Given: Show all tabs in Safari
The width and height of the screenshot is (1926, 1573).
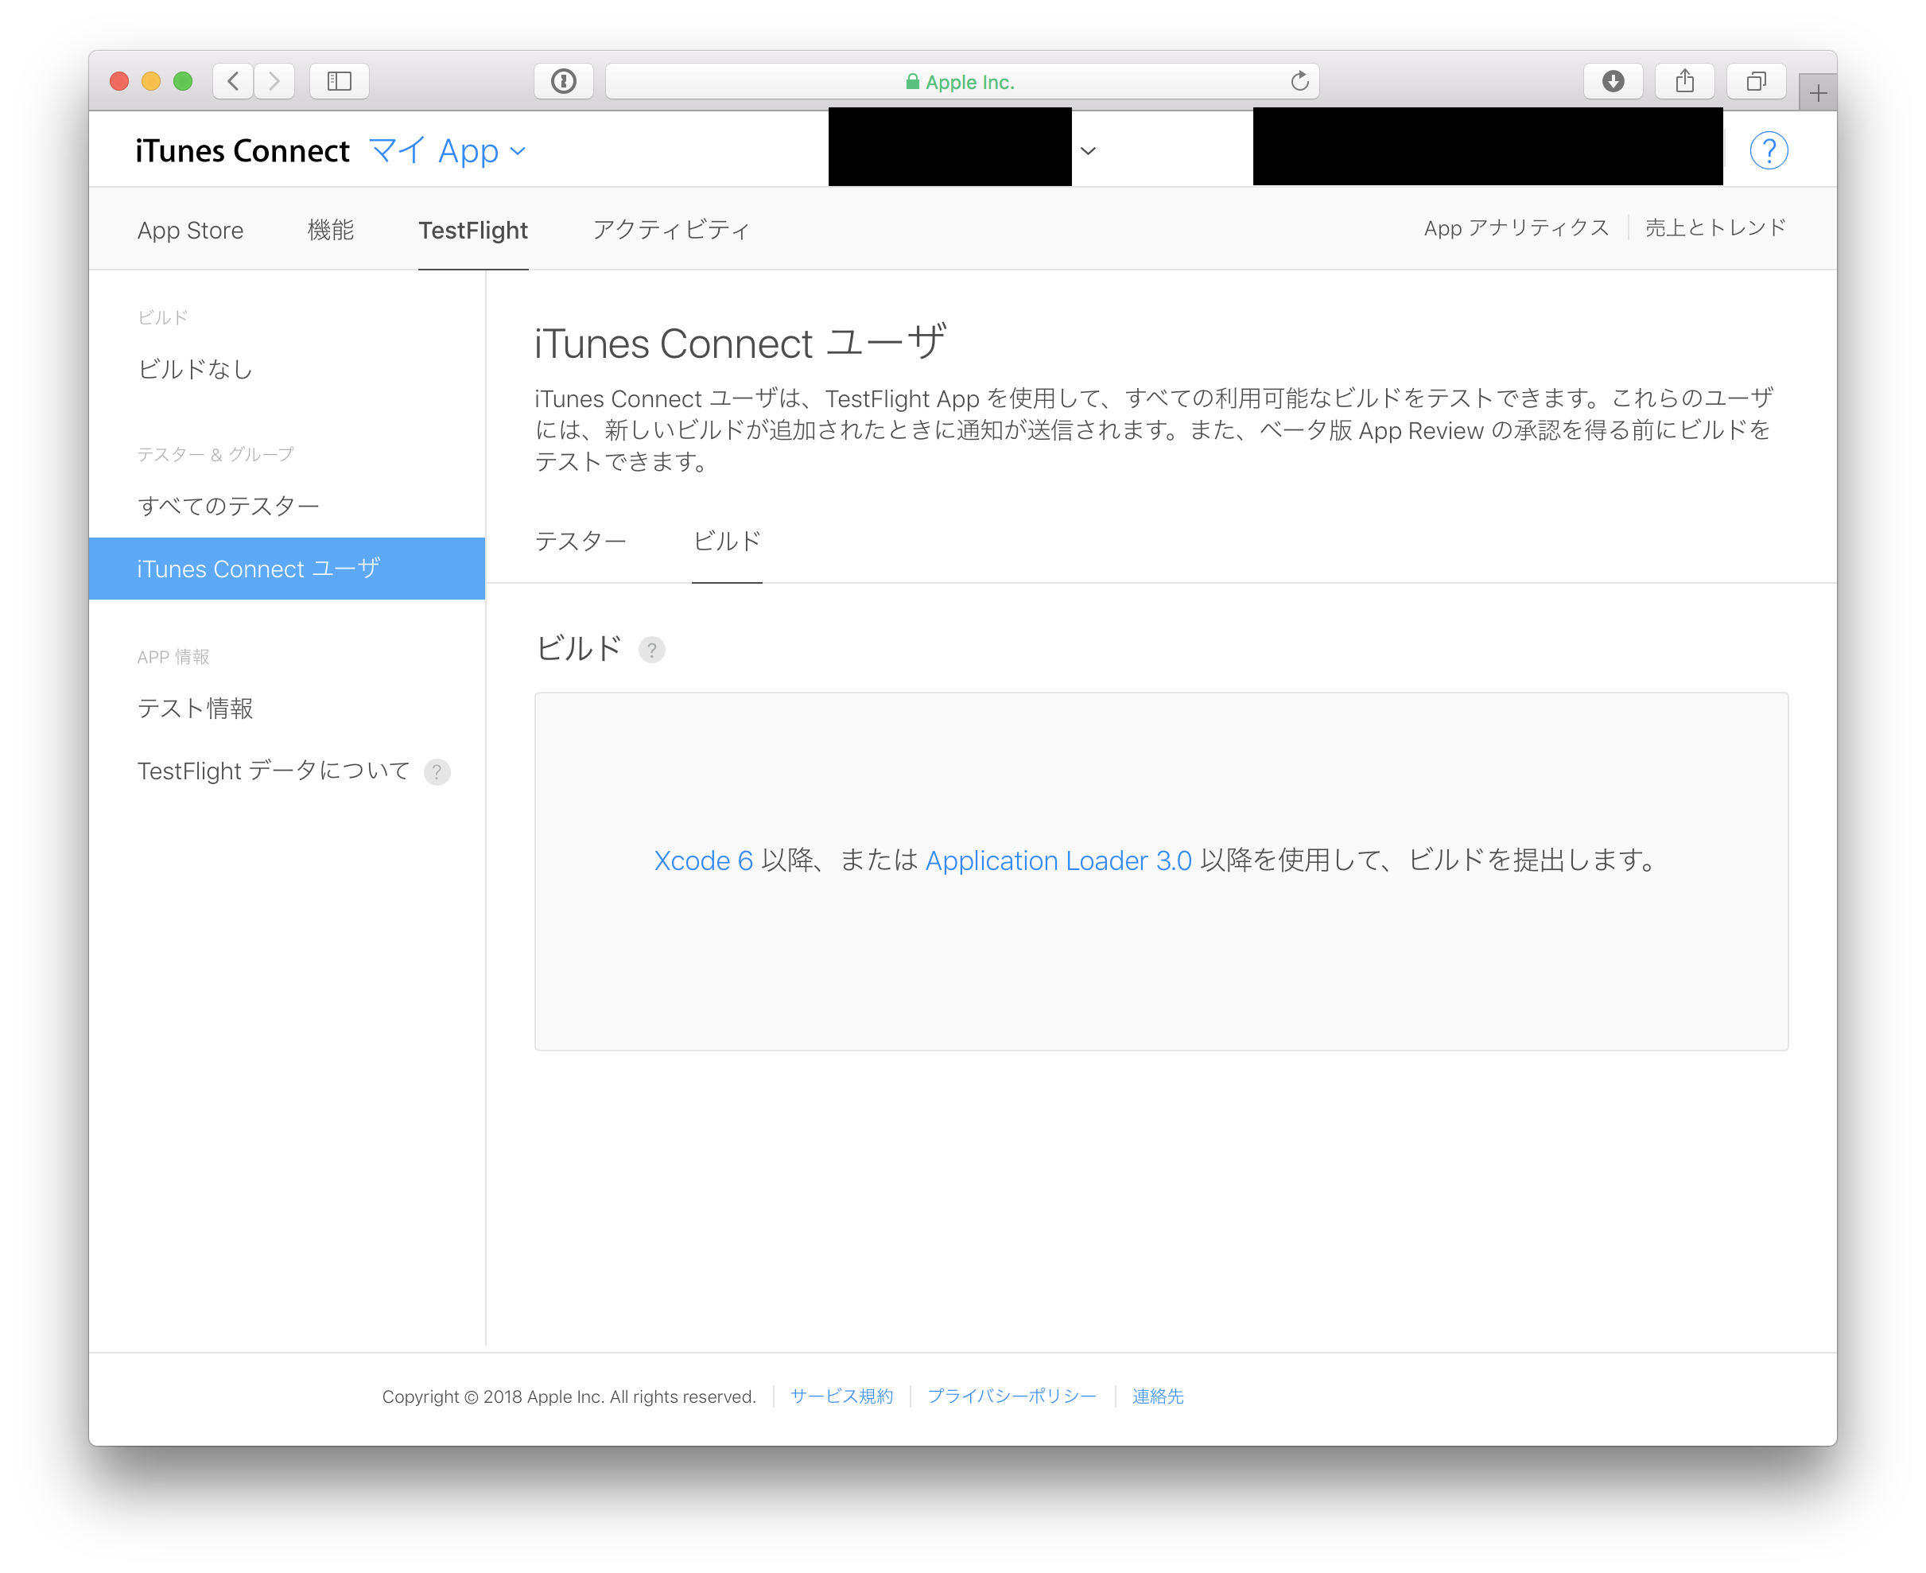Looking at the screenshot, I should point(1756,80).
